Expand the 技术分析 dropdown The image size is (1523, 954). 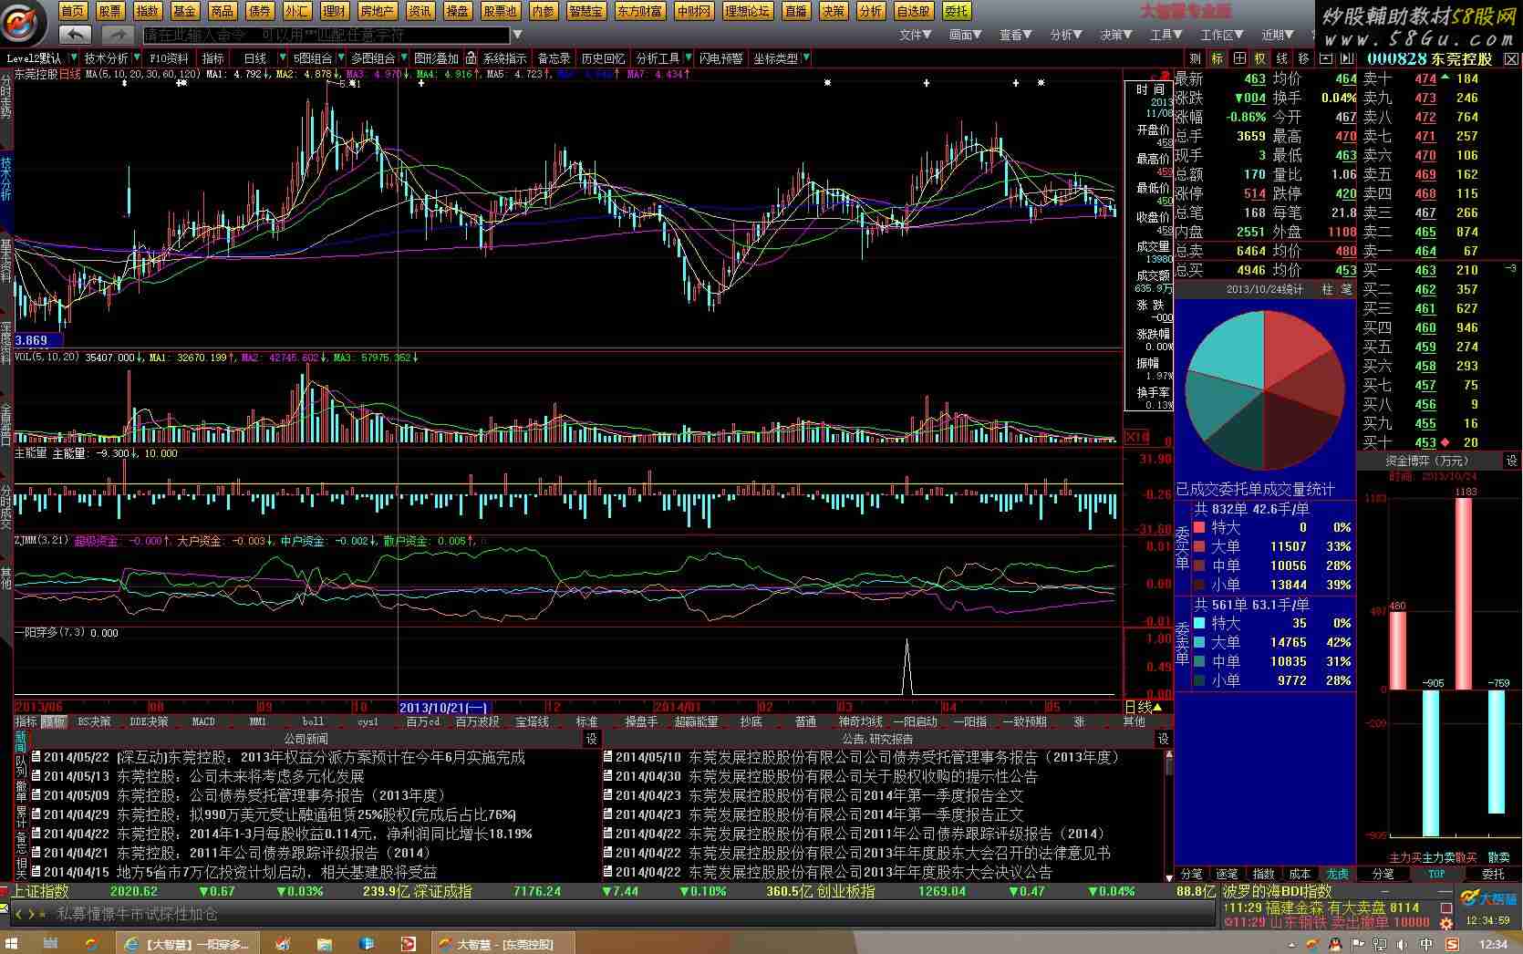pos(137,58)
